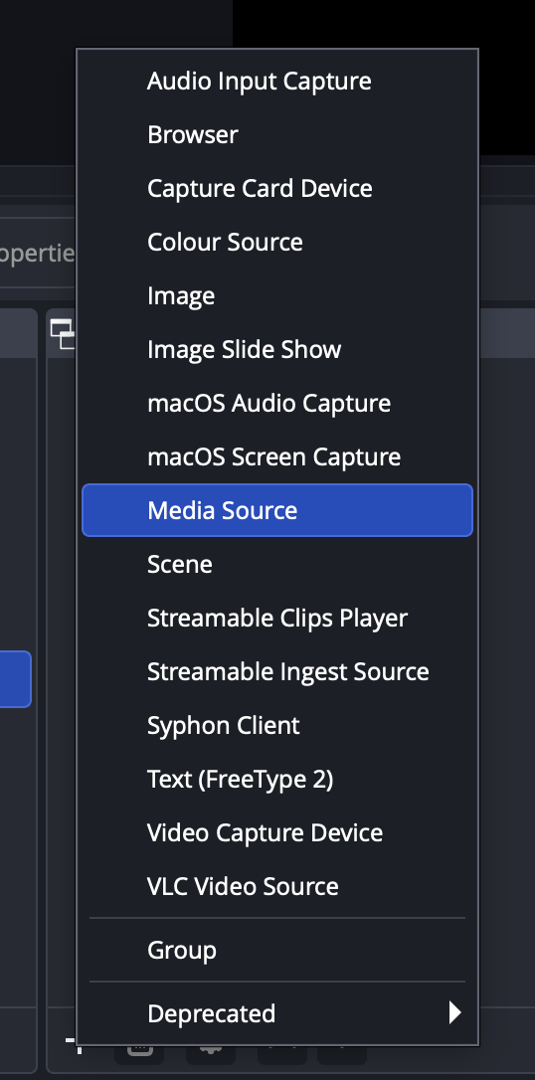Select Video Capture Device

(x=276, y=832)
